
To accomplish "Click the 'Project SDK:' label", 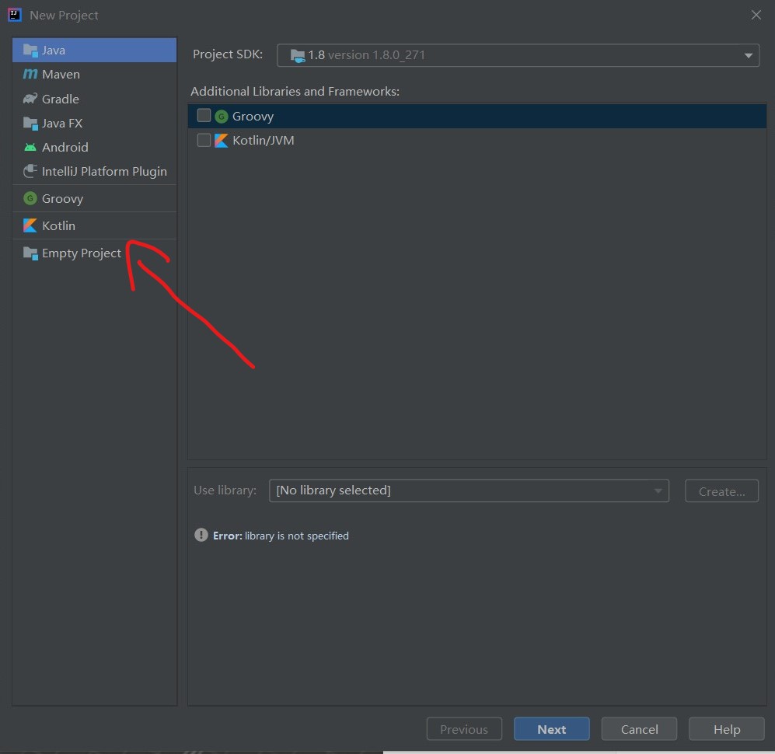I will tap(228, 54).
